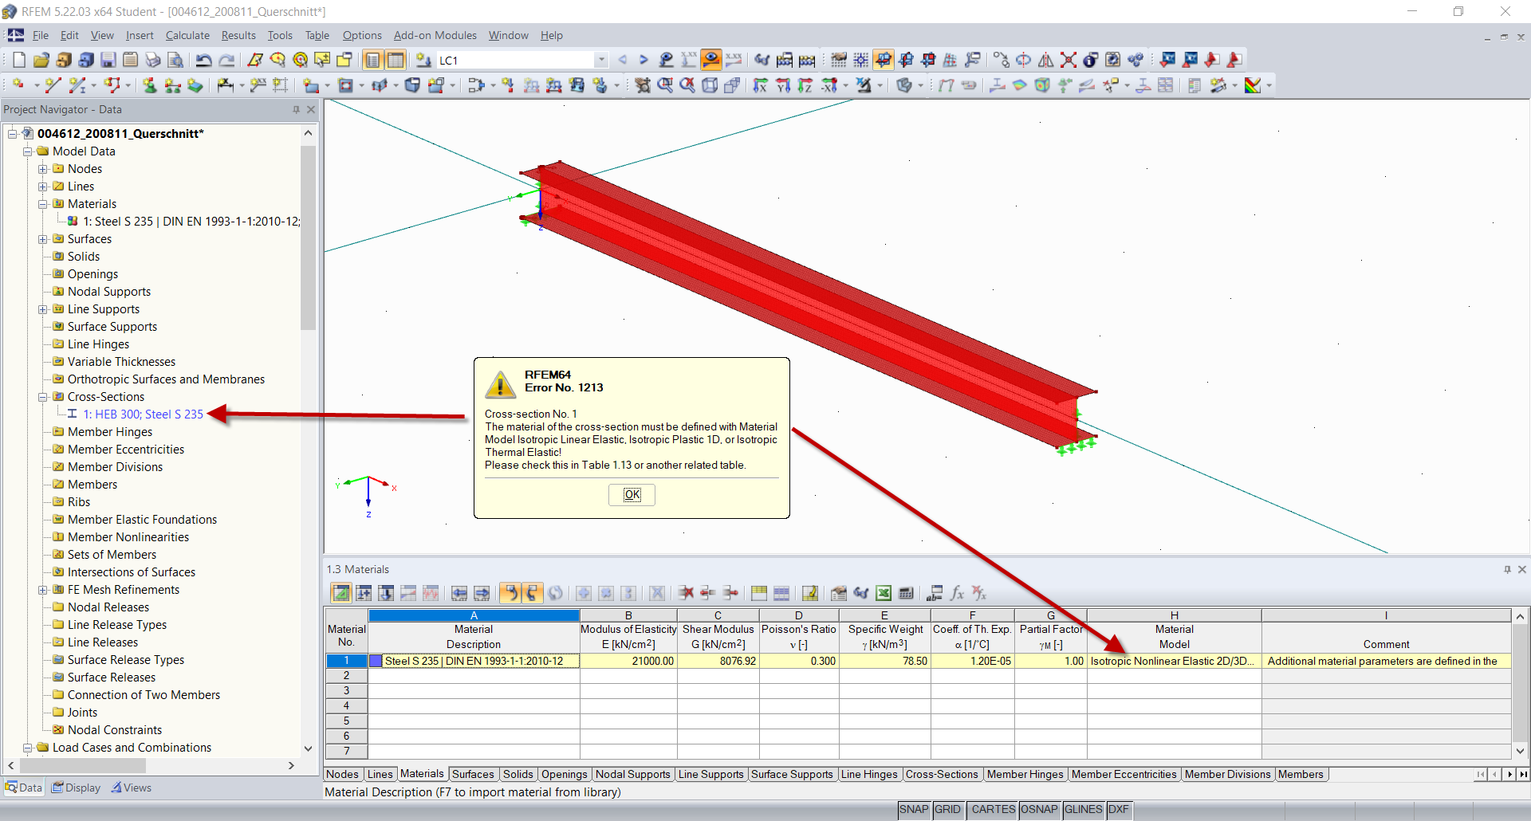Select the HEB 300 cross-section tree item
The image size is (1531, 821).
pyautogui.click(x=143, y=414)
